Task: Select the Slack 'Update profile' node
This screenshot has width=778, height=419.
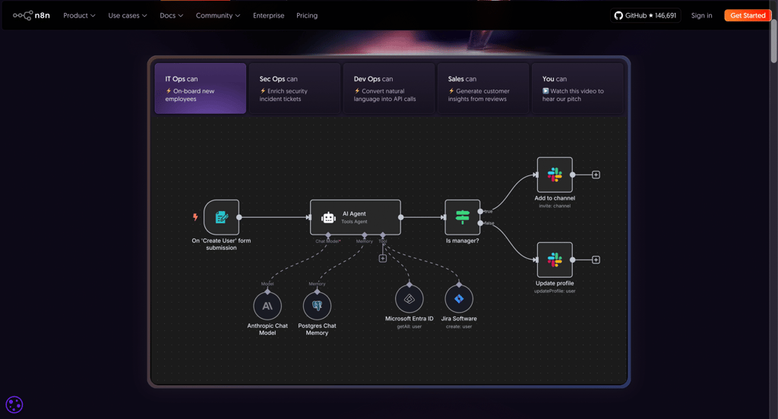Action: point(555,260)
